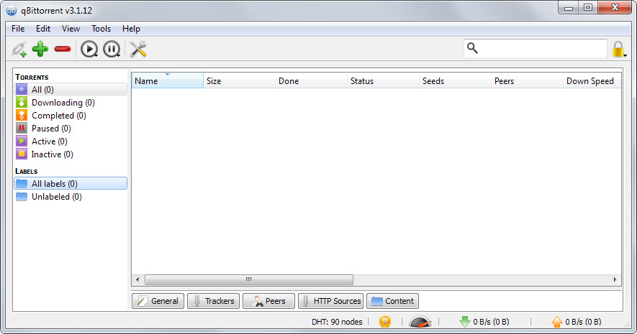Select the Inactive (0) filter

71,154
